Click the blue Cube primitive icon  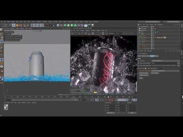(x=58, y=25)
